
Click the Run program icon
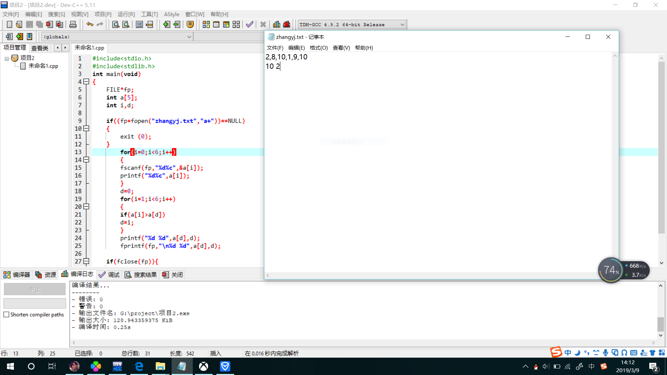(x=216, y=24)
